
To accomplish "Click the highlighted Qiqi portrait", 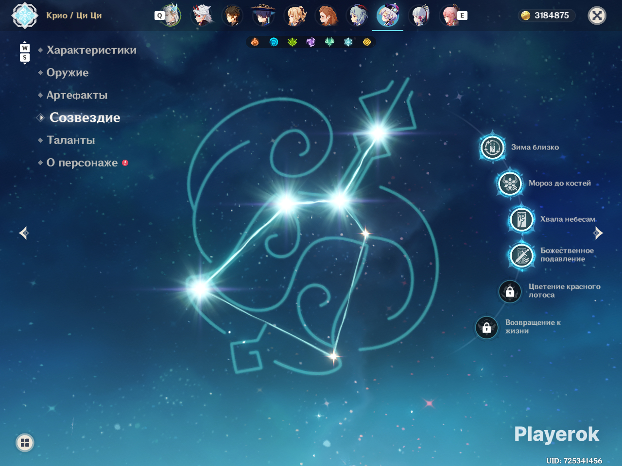I will [388, 15].
